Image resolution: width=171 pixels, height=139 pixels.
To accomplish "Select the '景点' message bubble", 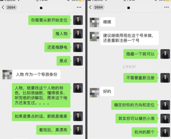I will click(x=64, y=61).
